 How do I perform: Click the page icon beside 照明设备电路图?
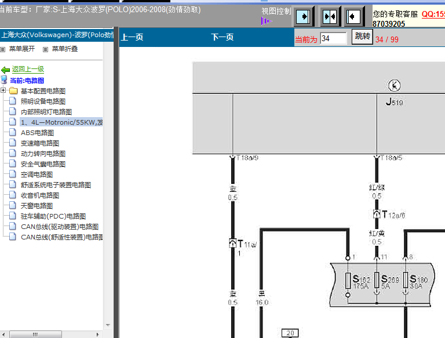click(13, 101)
